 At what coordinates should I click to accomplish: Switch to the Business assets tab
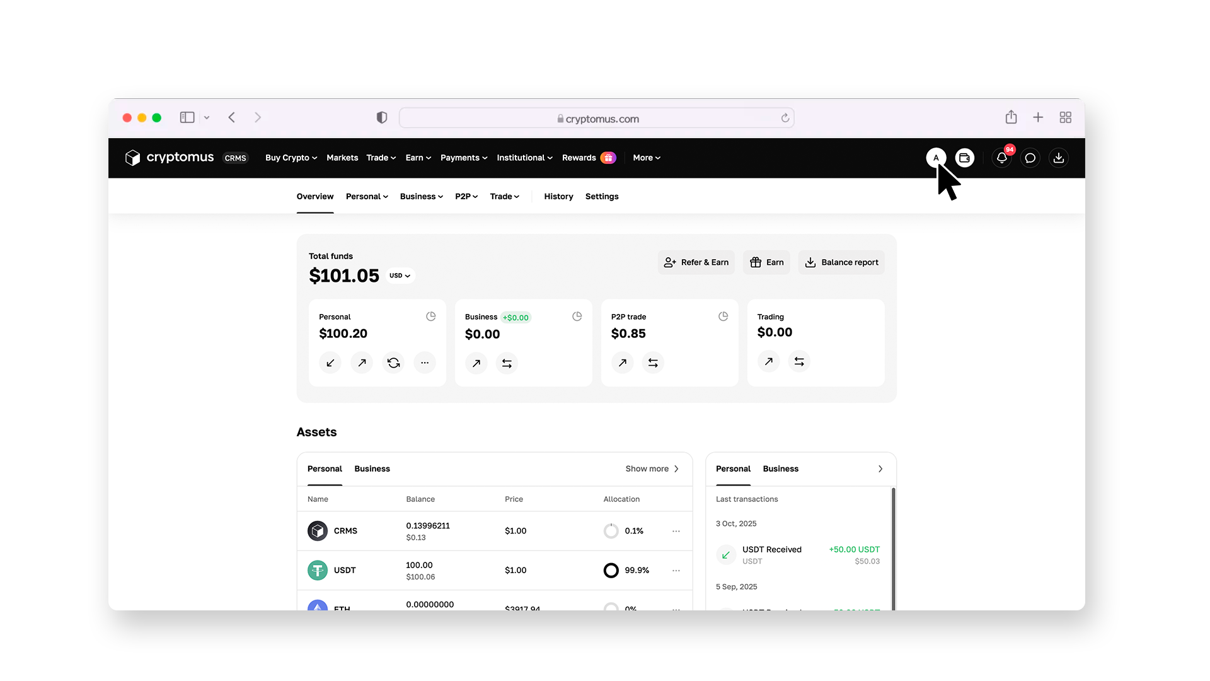372,469
